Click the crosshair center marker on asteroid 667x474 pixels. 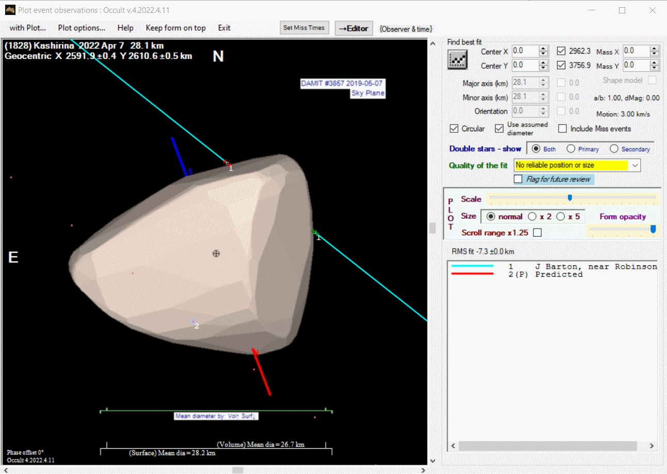coord(216,253)
